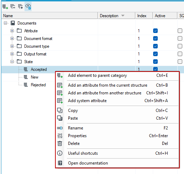Click the Paste icon in context menu
The width and height of the screenshot is (184, 174).
click(60, 118)
